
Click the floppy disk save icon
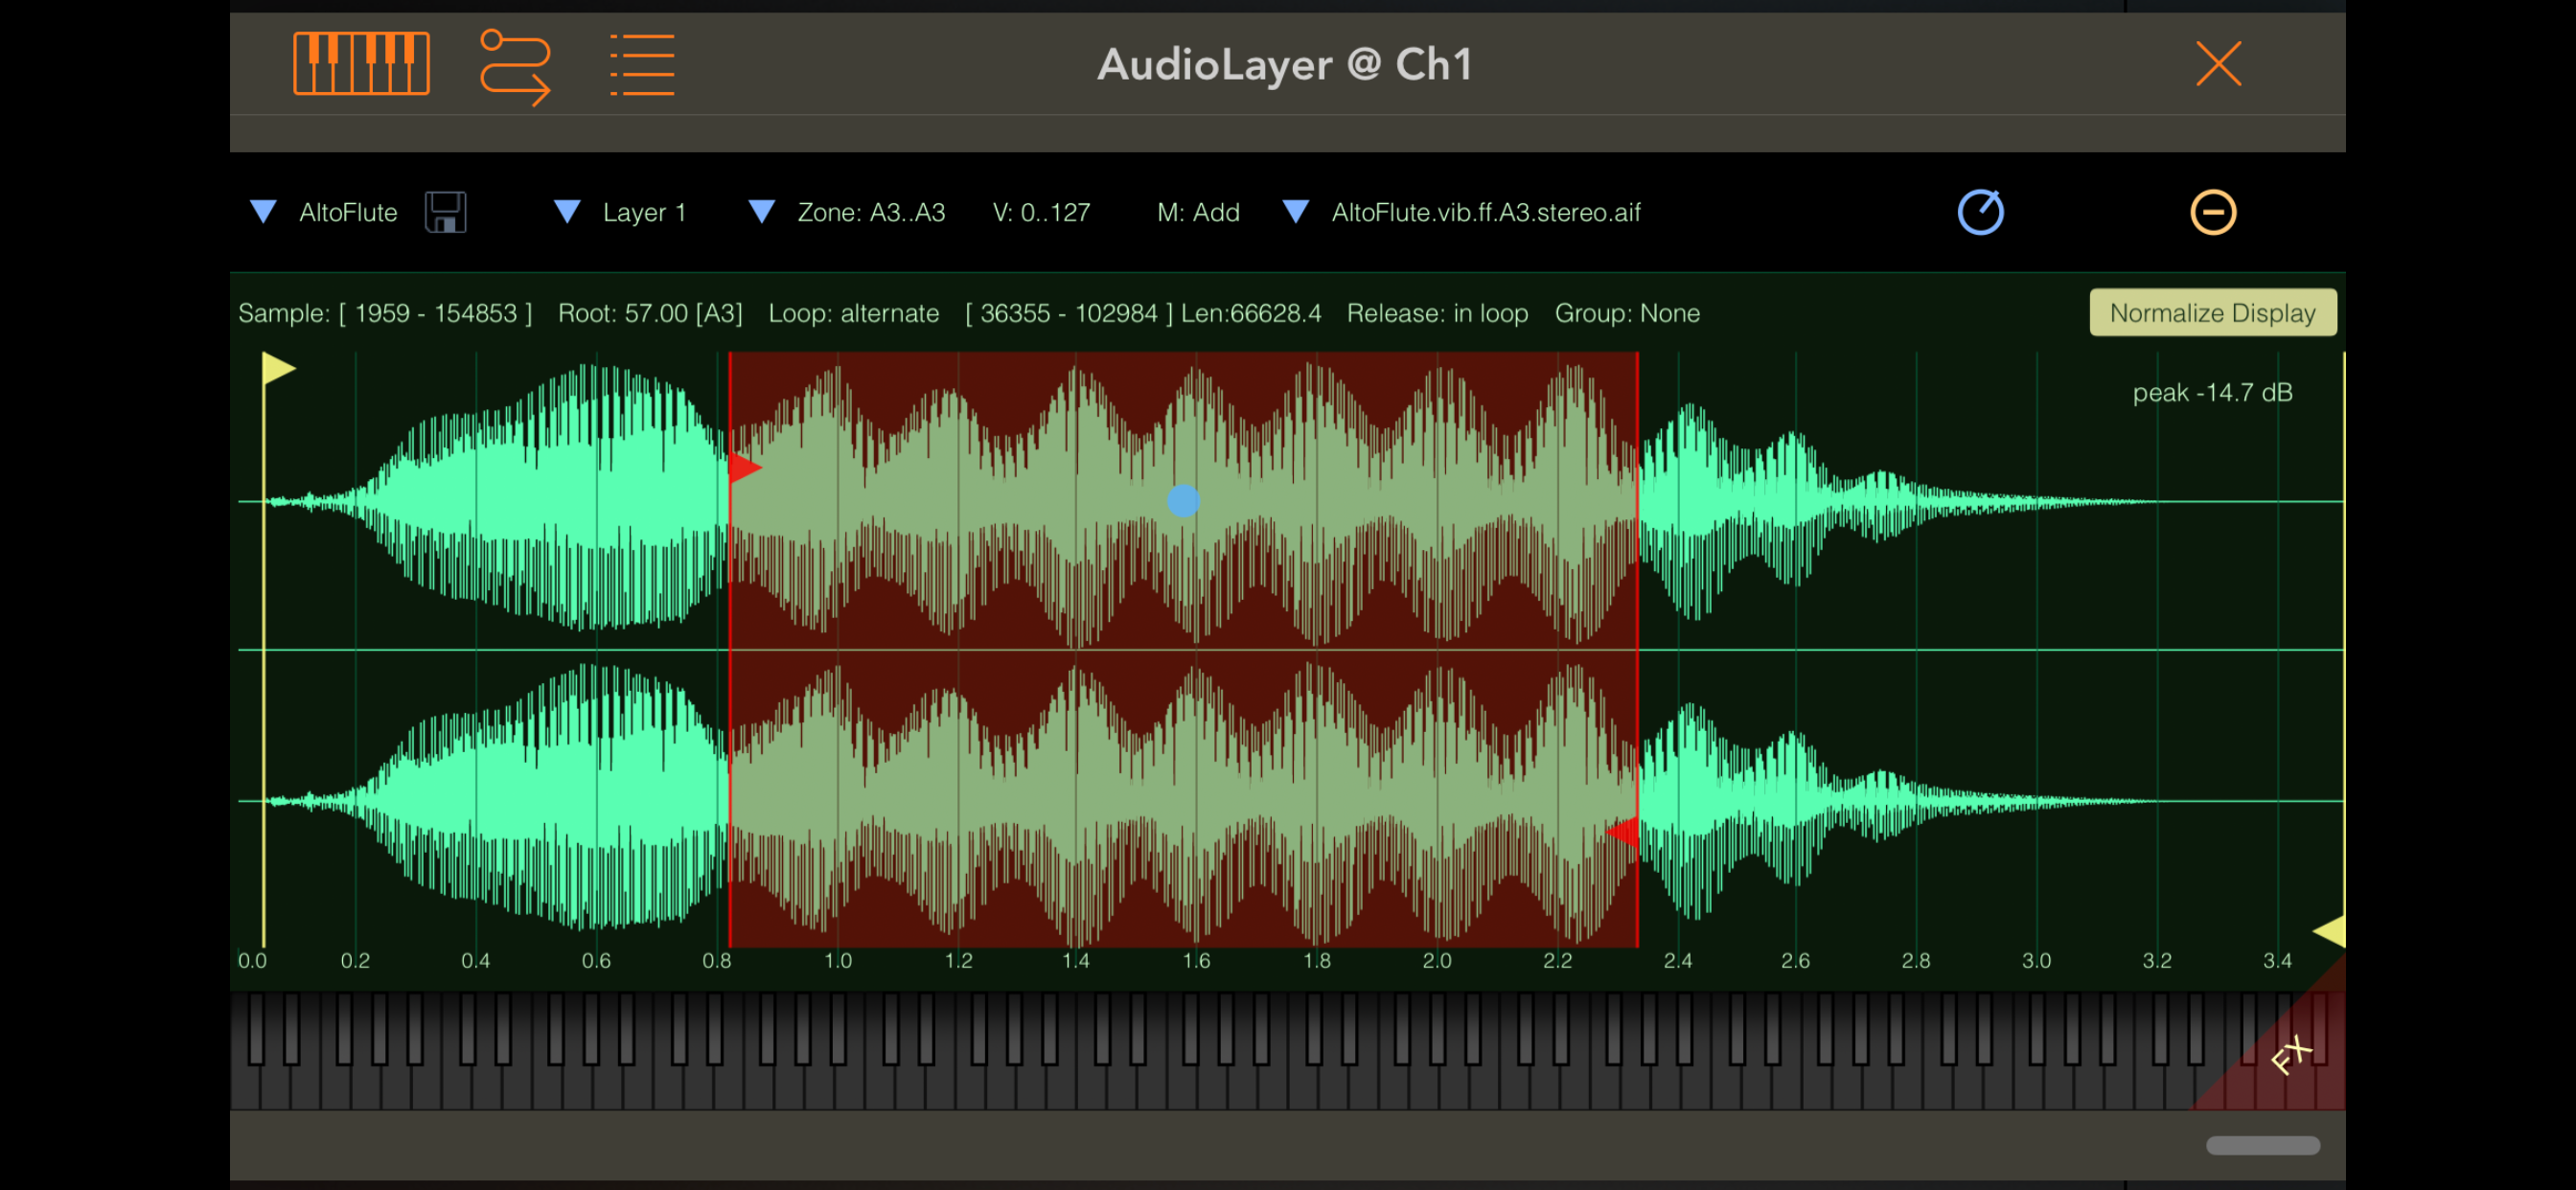445,212
